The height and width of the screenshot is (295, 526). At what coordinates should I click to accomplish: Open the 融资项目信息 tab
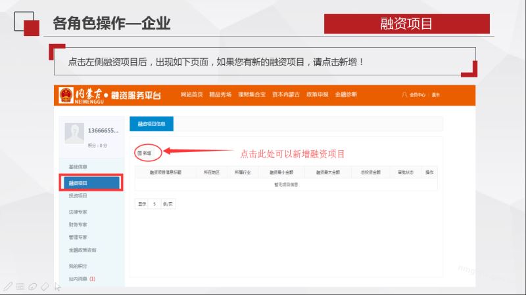pyautogui.click(x=151, y=123)
